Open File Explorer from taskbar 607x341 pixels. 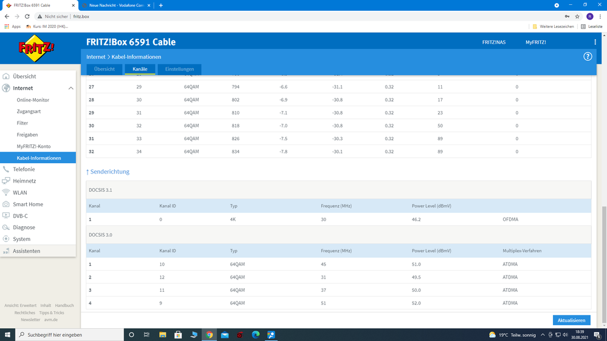(163, 335)
